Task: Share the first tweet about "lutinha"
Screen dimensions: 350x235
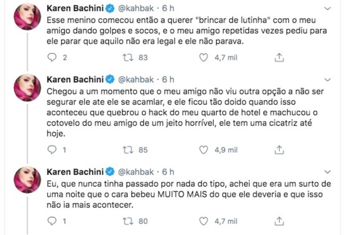Action: 279,57
